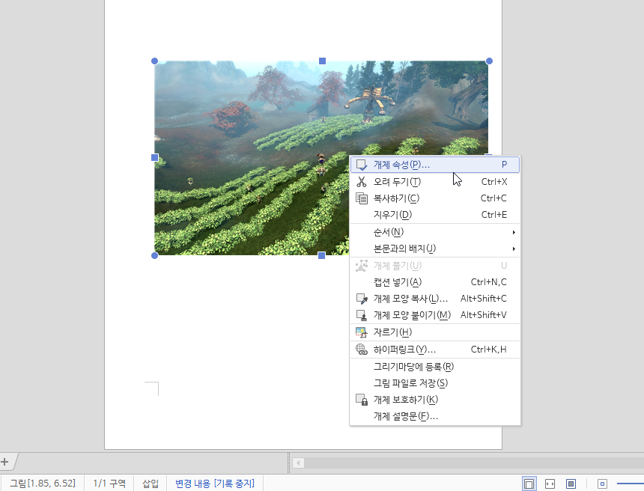
Task: Toggle 삽입 insert mode in status bar
Action: (151, 484)
